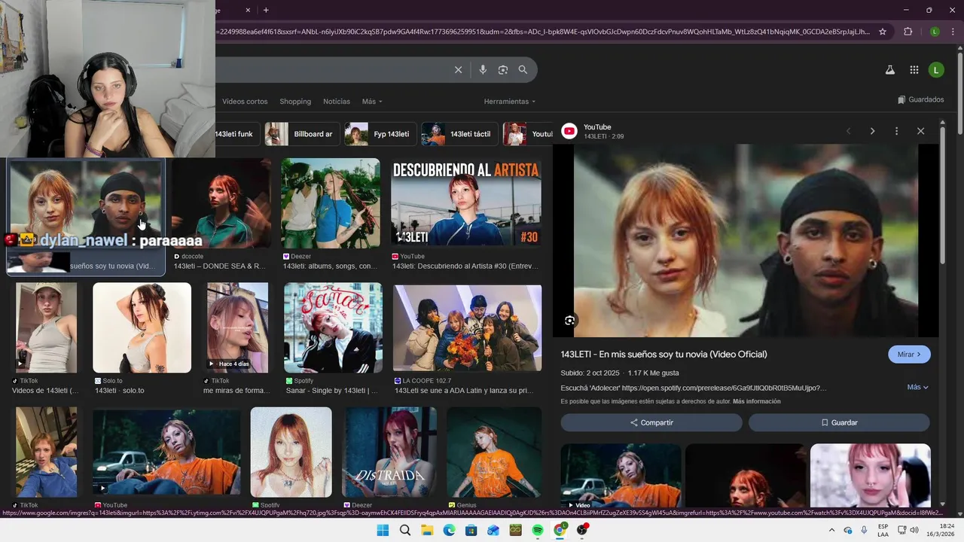
Task: Open Chrome profile icon in toolbar
Action: [935, 32]
